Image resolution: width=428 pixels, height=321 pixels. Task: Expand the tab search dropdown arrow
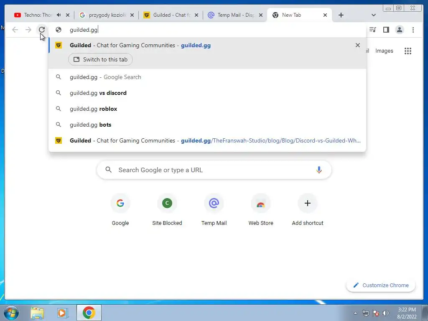click(x=374, y=15)
